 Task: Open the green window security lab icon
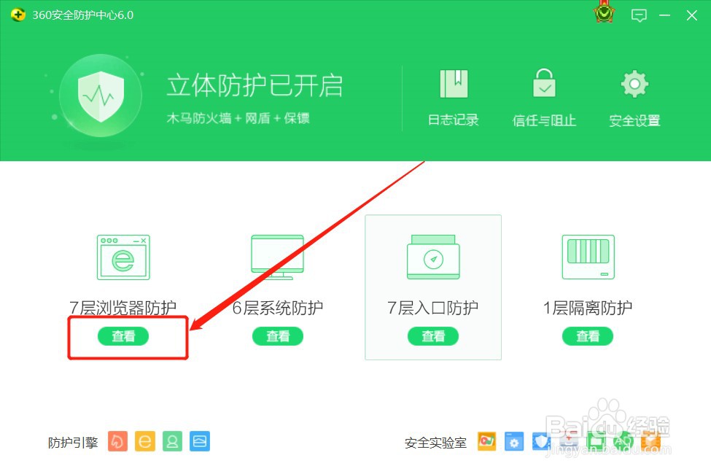coord(596,441)
